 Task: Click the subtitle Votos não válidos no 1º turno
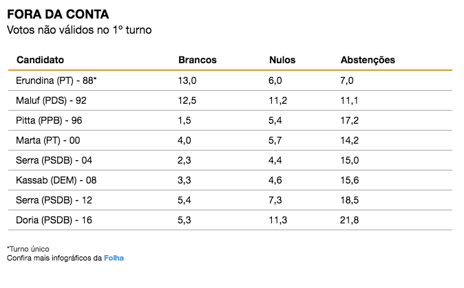pyautogui.click(x=78, y=30)
